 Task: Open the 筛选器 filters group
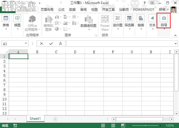coord(129,22)
